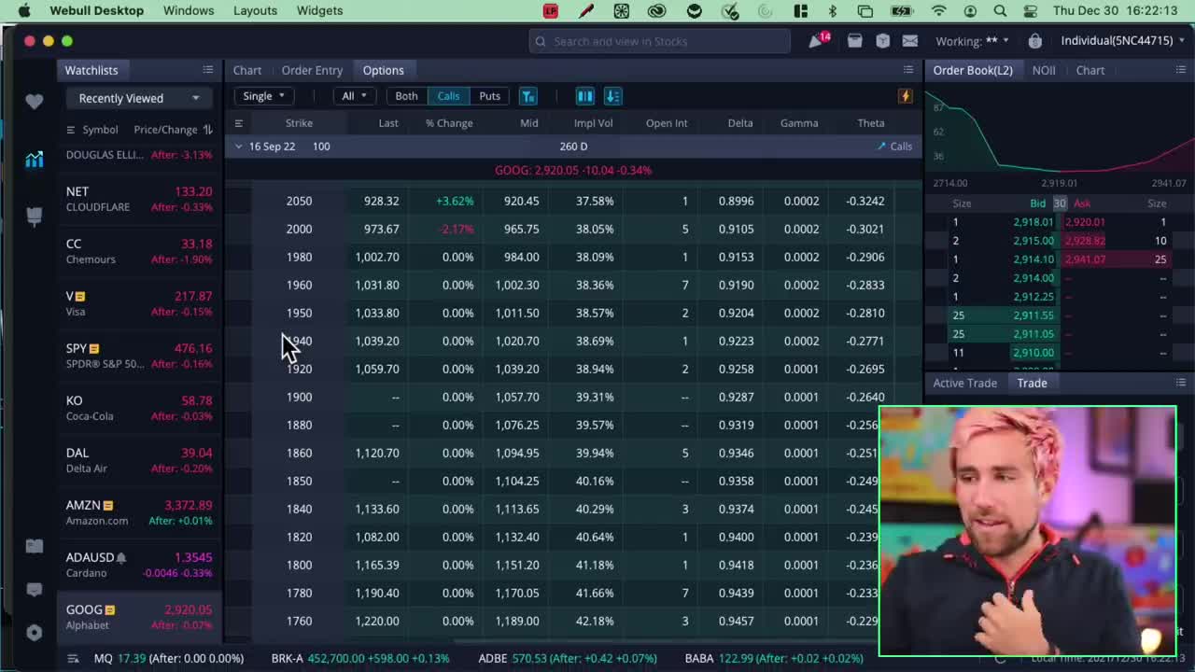
Task: Click the 2,918.01 bid price in order book
Action: pos(1033,222)
